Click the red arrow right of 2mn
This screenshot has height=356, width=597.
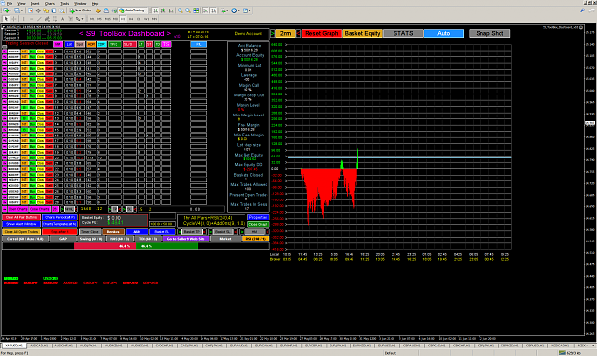(x=298, y=33)
